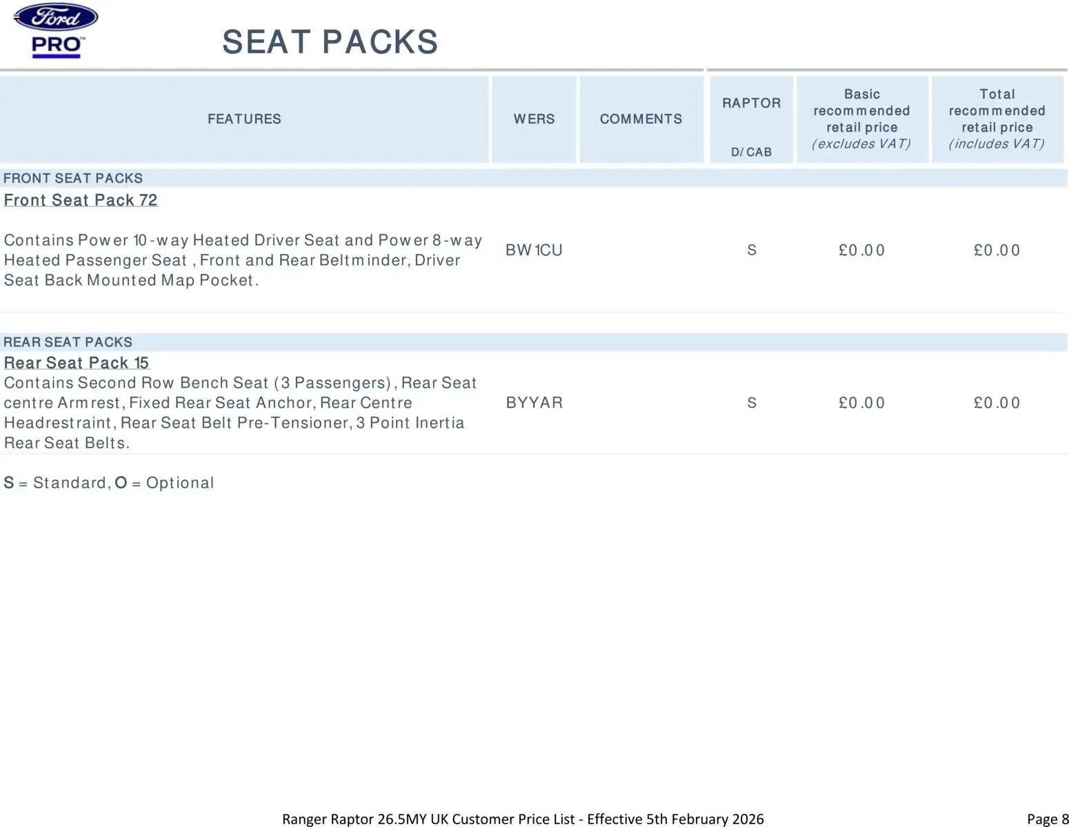Screen dimensions: 1069x827
Task: Click the Ford Pro logo
Action: point(57,30)
